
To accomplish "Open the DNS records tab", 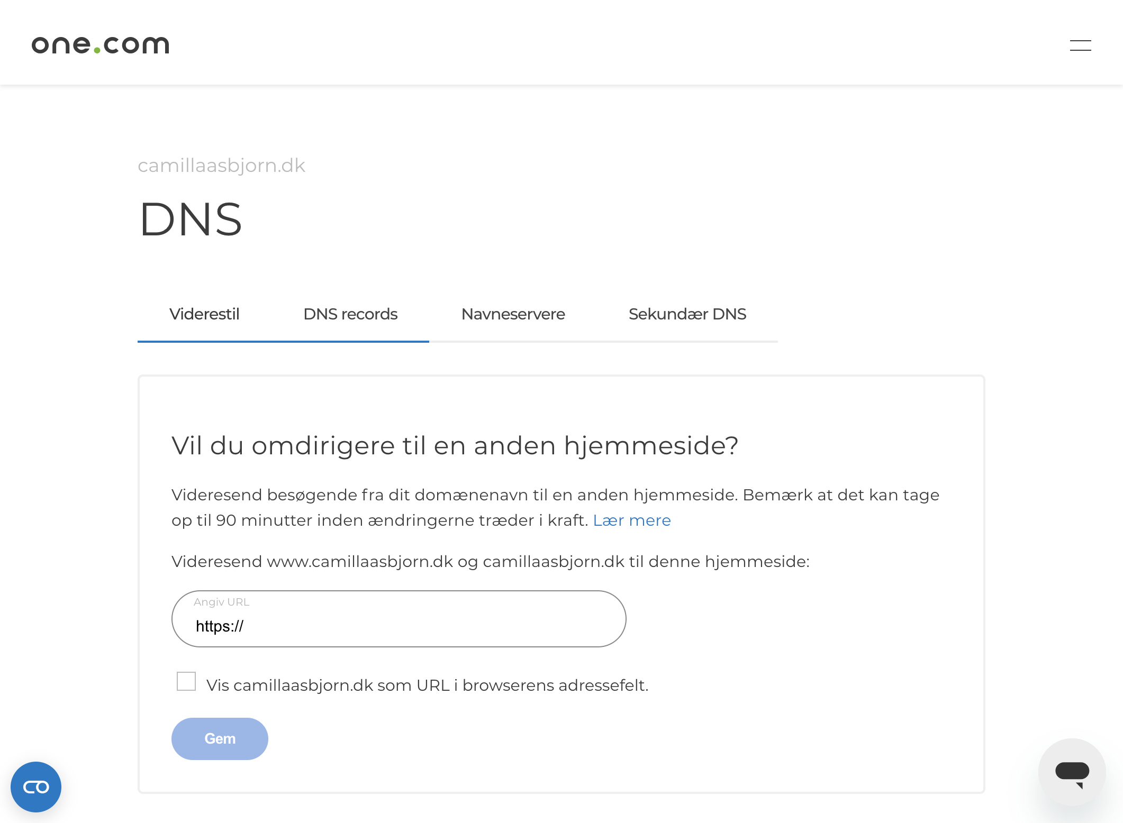I will [350, 314].
